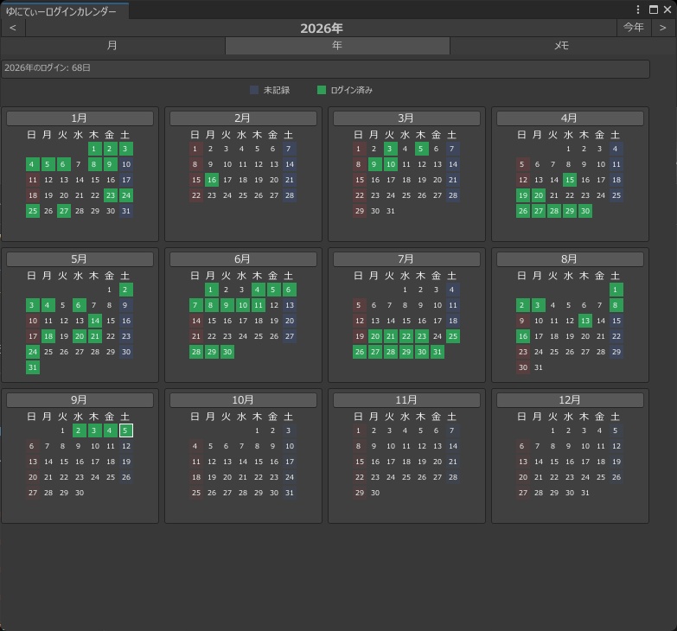The image size is (677, 631).
Task: Select December 25 day cell
Action: point(601,477)
